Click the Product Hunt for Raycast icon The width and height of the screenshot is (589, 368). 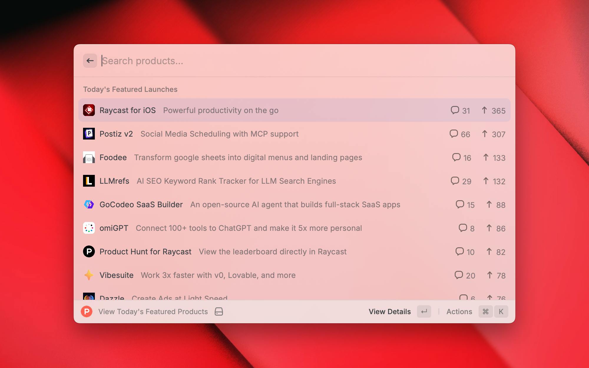coord(89,251)
